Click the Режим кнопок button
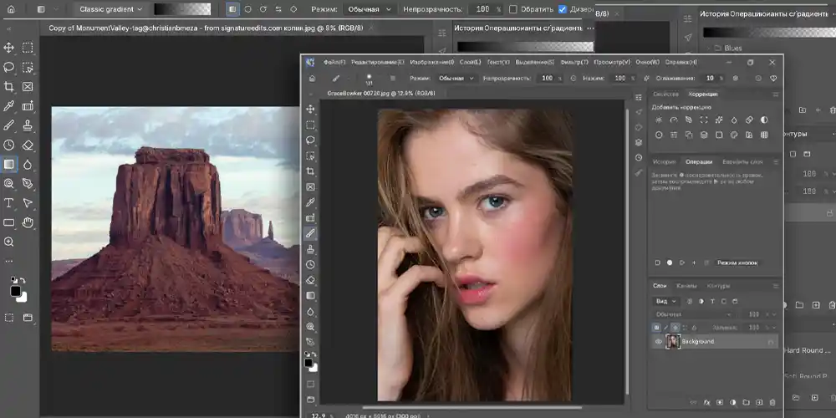 (x=737, y=263)
